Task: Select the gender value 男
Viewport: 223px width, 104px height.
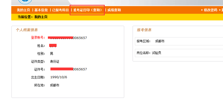Action: pos(52,54)
